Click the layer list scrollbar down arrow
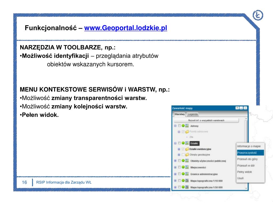The width and height of the screenshot is (273, 205). click(x=246, y=188)
